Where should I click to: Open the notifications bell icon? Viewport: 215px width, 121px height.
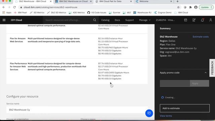202,20
